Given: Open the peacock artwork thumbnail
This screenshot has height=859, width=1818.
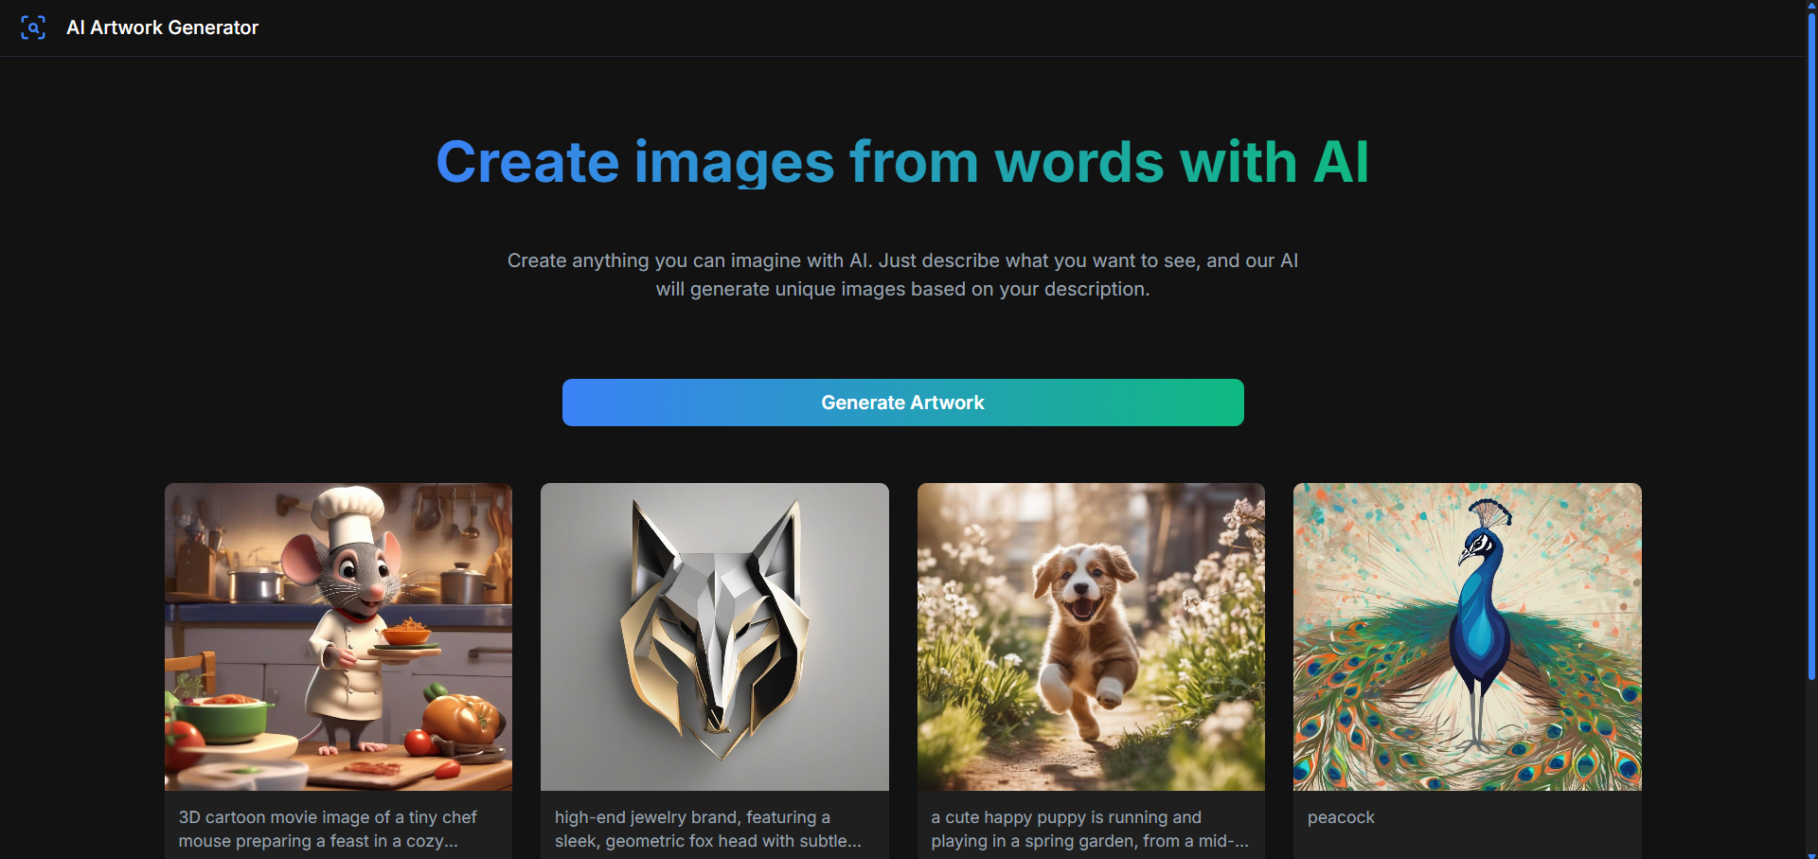Looking at the screenshot, I should coord(1467,636).
